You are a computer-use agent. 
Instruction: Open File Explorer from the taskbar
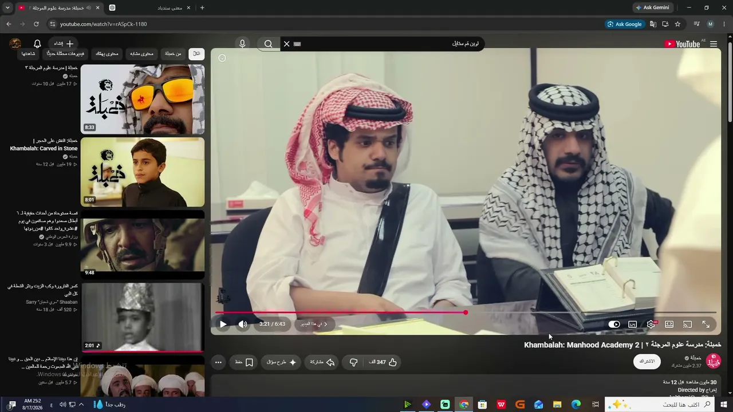click(x=557, y=405)
